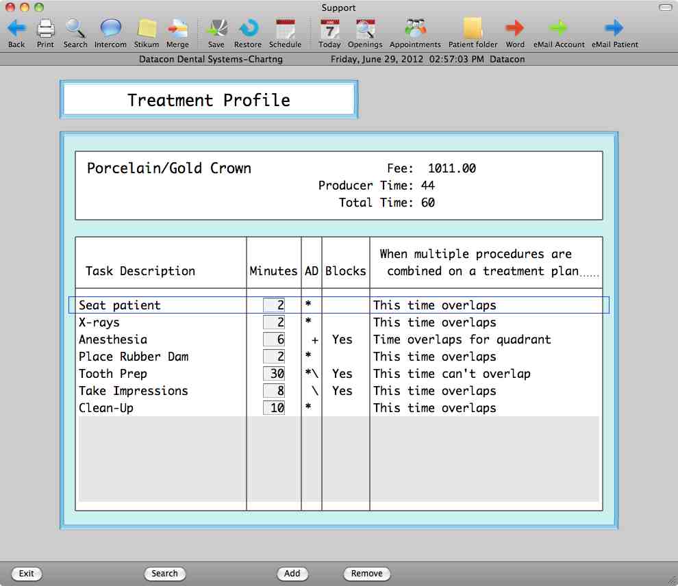
Task: Click the X-rays minutes field
Action: [x=274, y=322]
